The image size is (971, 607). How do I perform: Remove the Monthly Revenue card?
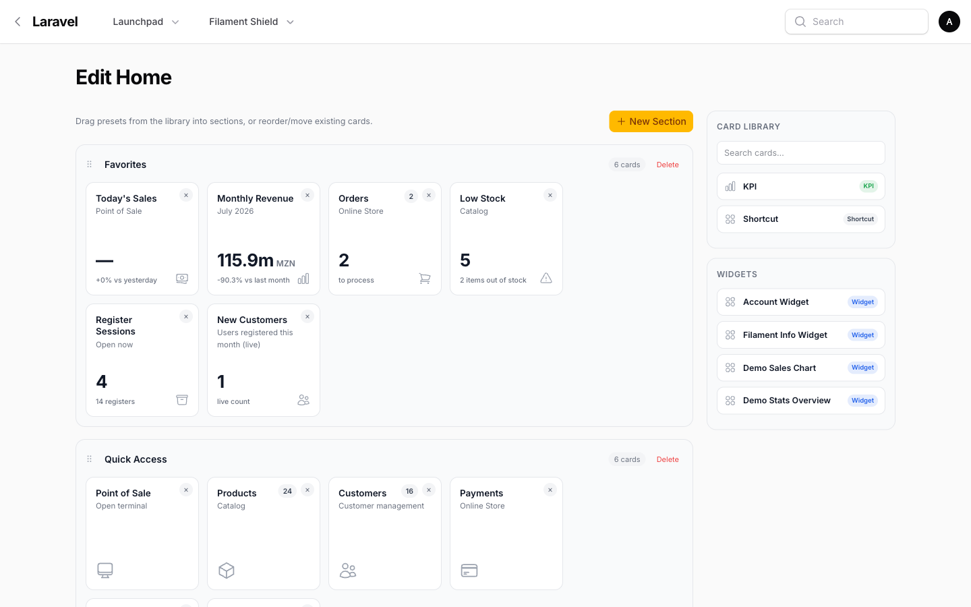tap(307, 196)
